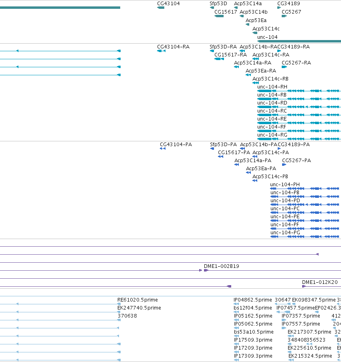Select the DME1-012K20 BAC label

(320, 282)
